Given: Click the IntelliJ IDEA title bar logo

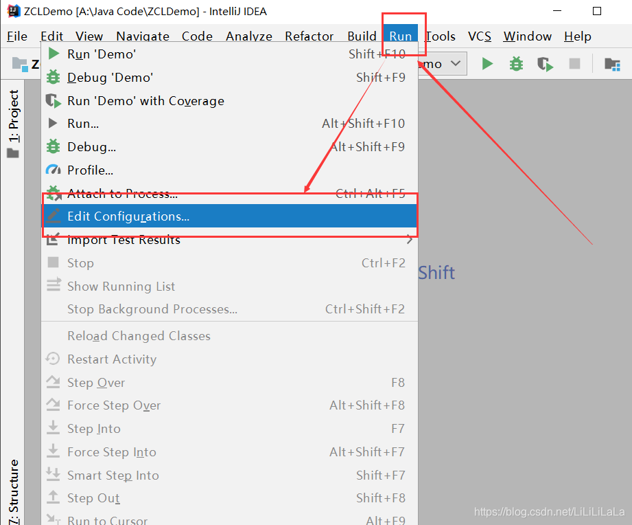Looking at the screenshot, I should tap(14, 11).
